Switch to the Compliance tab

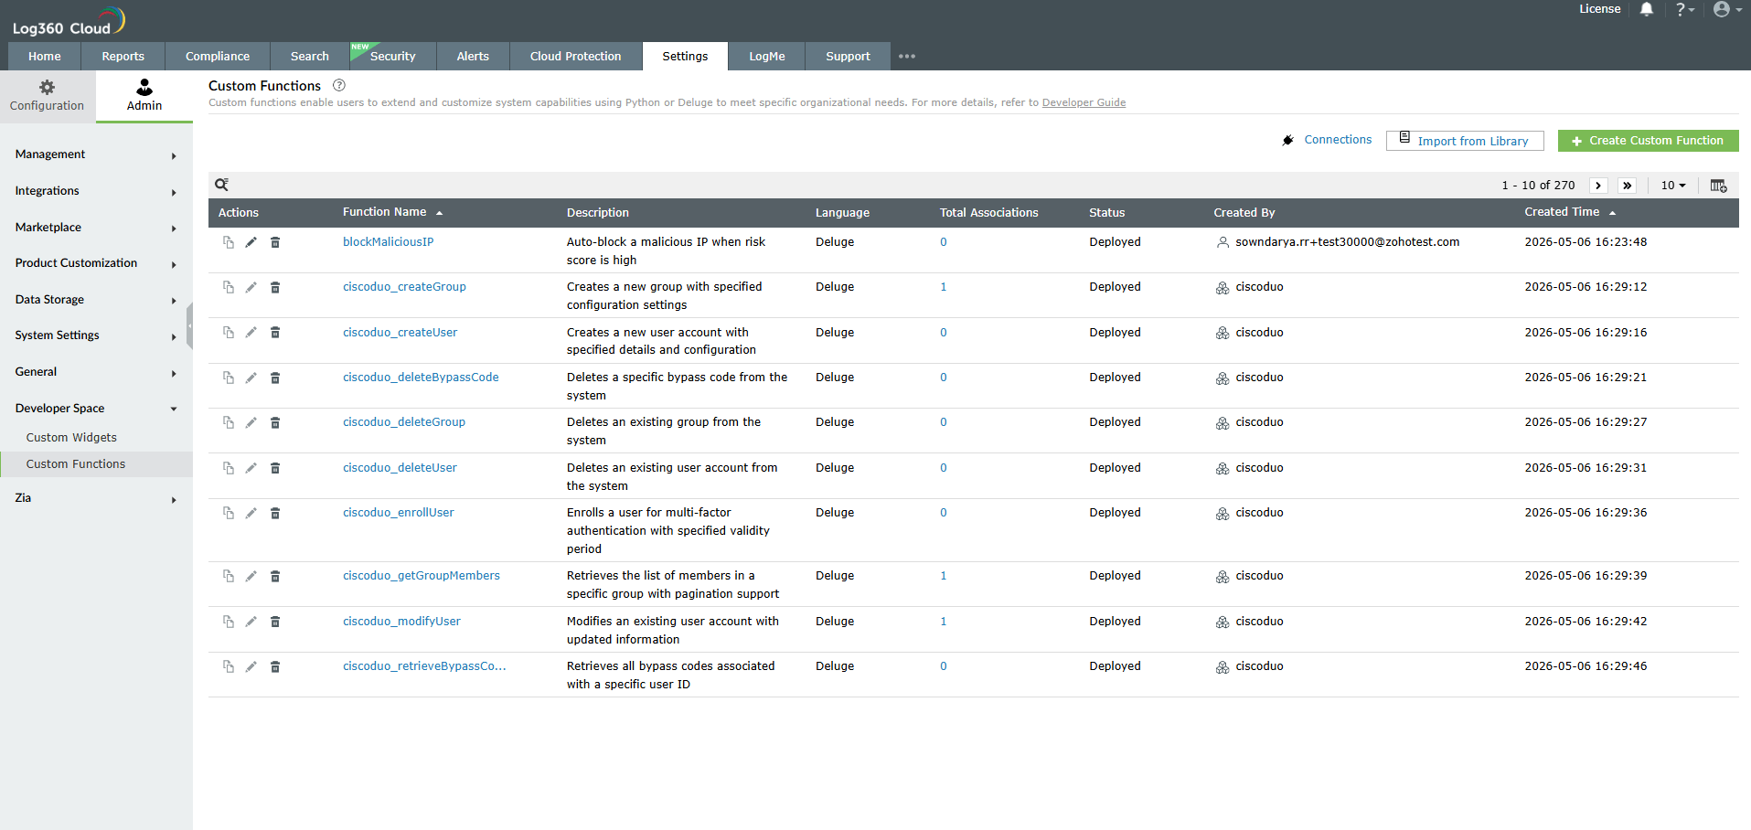pyautogui.click(x=218, y=56)
